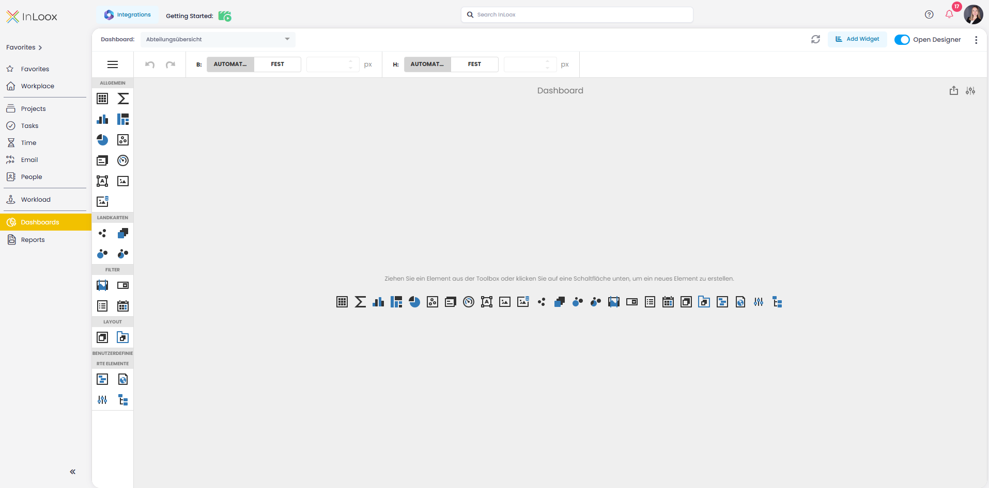Launch the Getting Started video icon
989x488 pixels.
pos(225,16)
